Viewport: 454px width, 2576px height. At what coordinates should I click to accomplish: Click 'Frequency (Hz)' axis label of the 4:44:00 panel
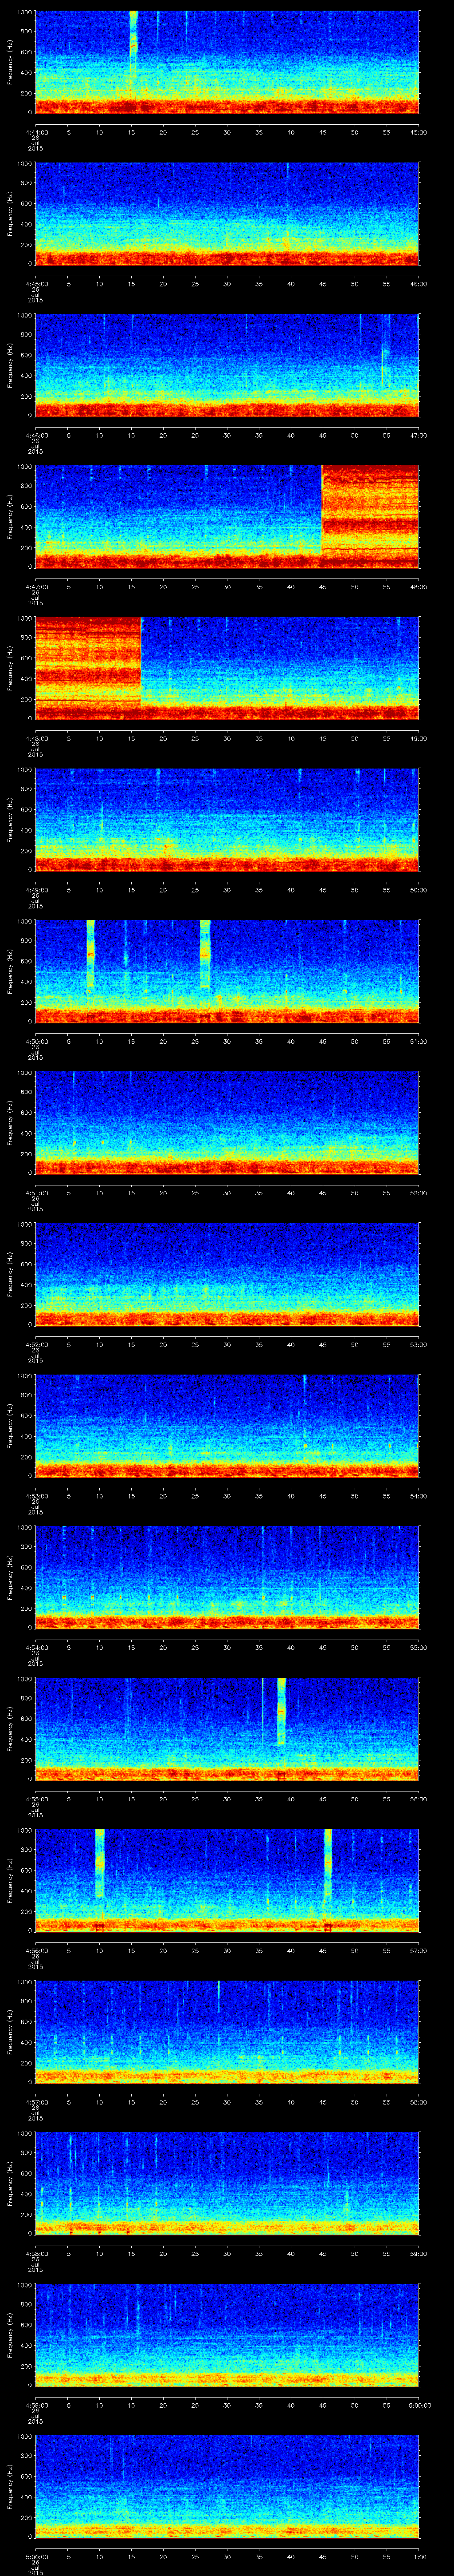(11, 62)
